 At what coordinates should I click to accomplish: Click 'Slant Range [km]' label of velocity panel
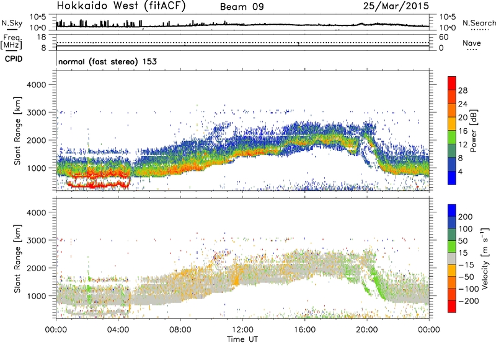coord(18,259)
